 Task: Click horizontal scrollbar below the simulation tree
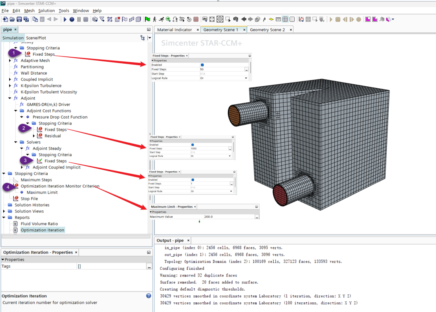click(x=76, y=237)
